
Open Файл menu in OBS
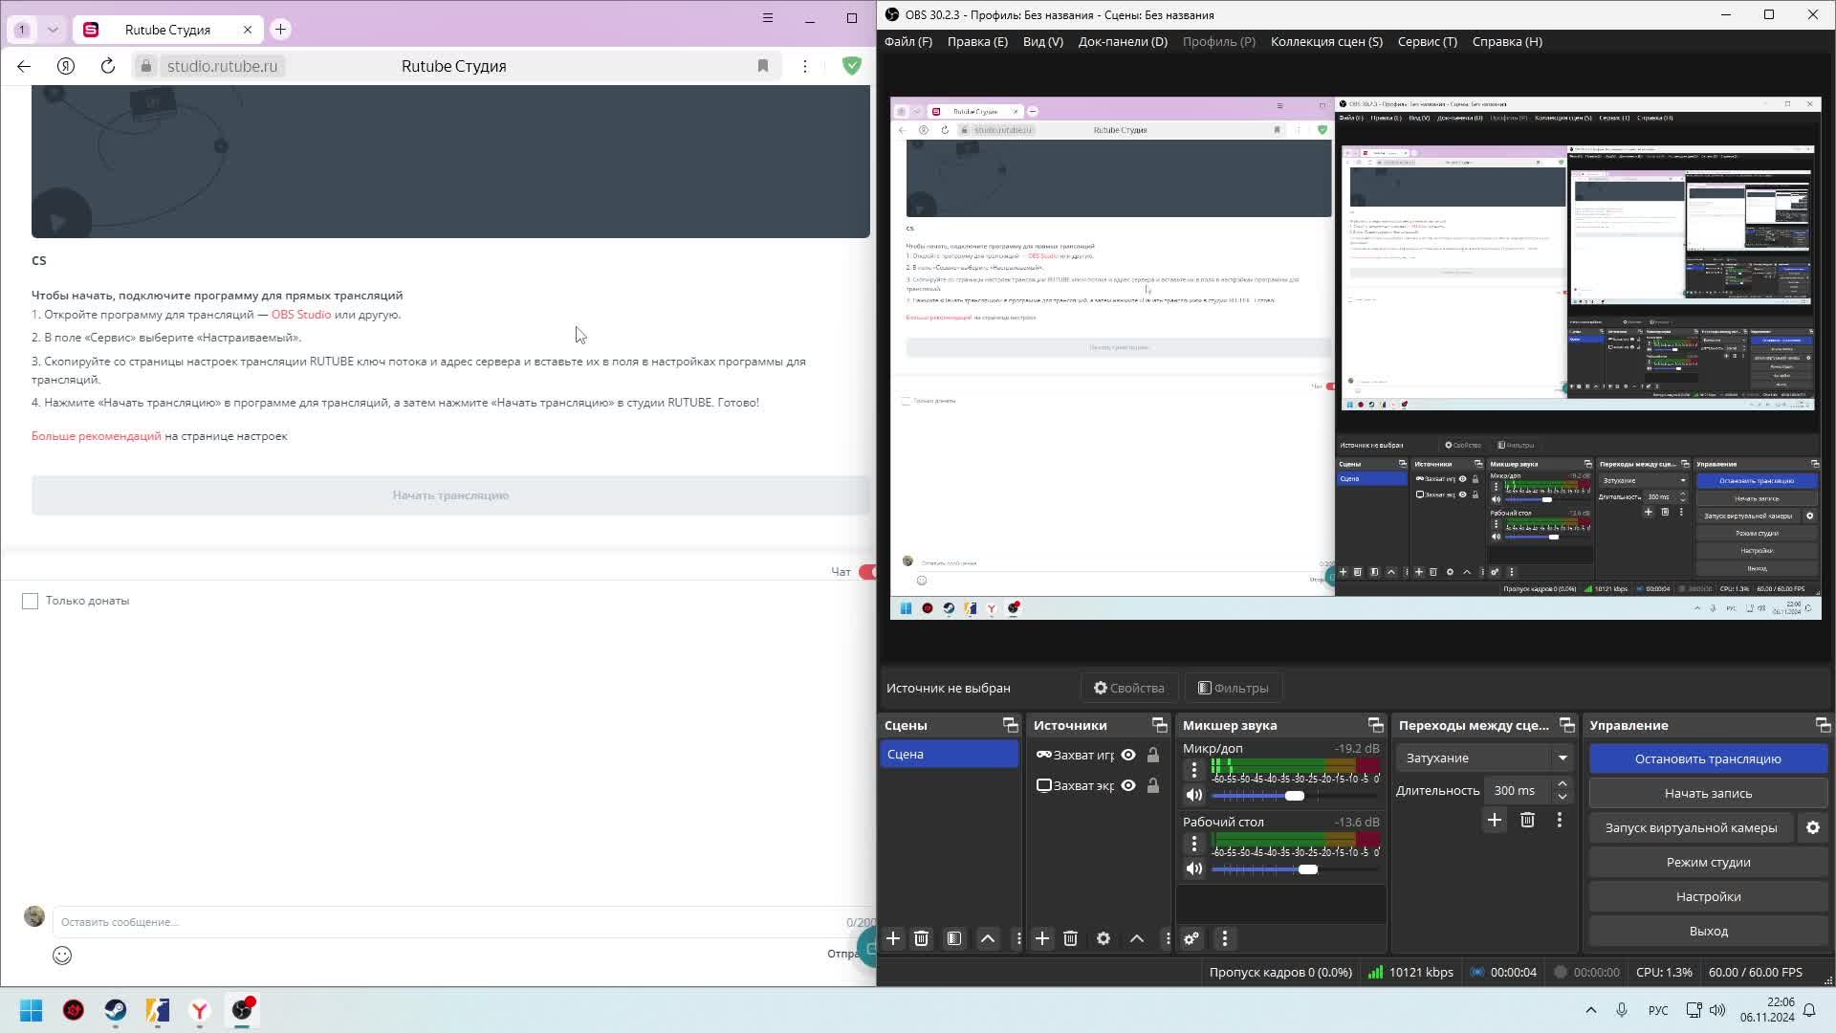[x=908, y=41]
